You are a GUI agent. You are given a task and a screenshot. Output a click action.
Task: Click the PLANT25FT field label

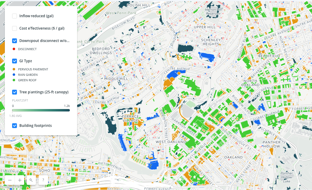(20, 100)
